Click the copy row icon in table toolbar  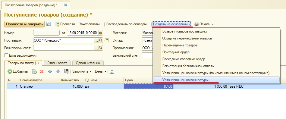tap(34, 72)
